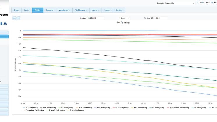Click the 7. Apr x-axis label
Image resolution: width=217 pixels, height=122 pixels.
(x=184, y=103)
